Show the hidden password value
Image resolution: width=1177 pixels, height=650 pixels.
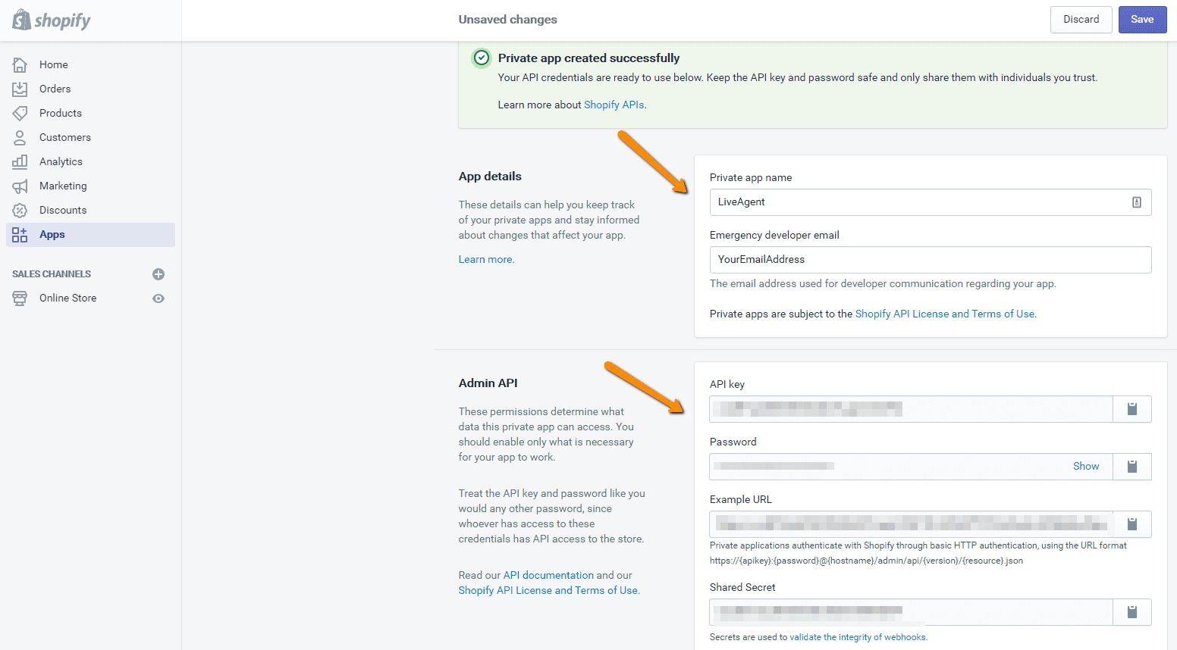click(x=1085, y=466)
